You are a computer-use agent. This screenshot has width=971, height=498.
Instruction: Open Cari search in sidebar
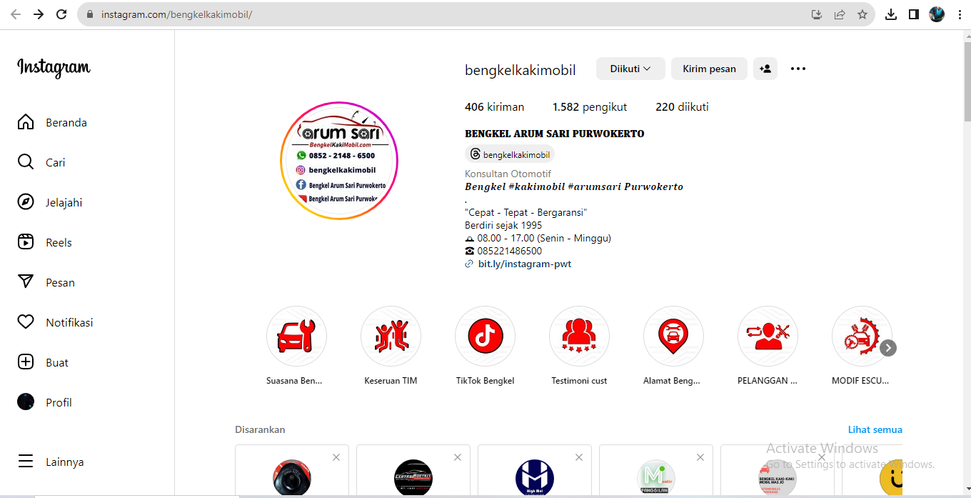point(41,162)
